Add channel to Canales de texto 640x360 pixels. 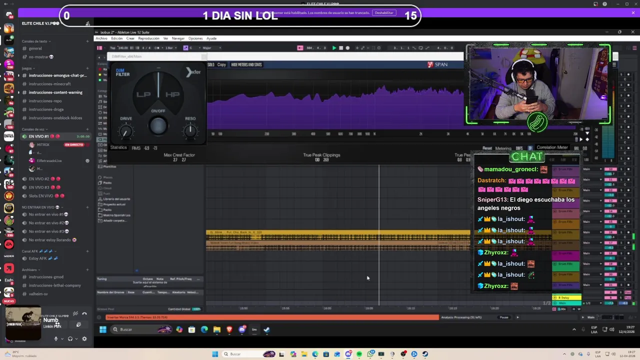pyautogui.click(x=87, y=41)
